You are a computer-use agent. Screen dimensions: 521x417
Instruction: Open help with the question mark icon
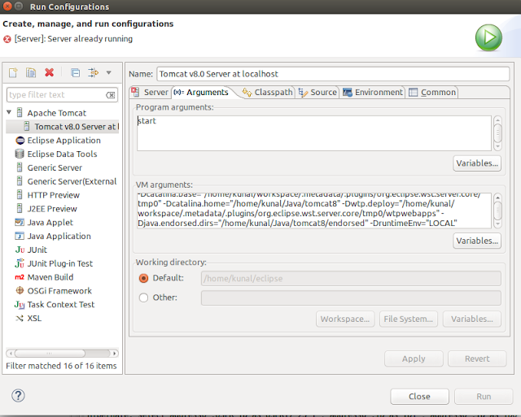point(18,395)
